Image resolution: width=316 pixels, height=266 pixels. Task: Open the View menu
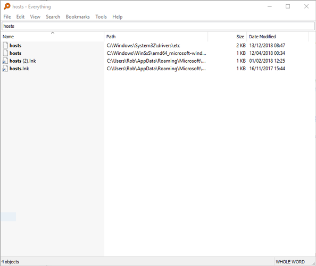click(x=35, y=16)
